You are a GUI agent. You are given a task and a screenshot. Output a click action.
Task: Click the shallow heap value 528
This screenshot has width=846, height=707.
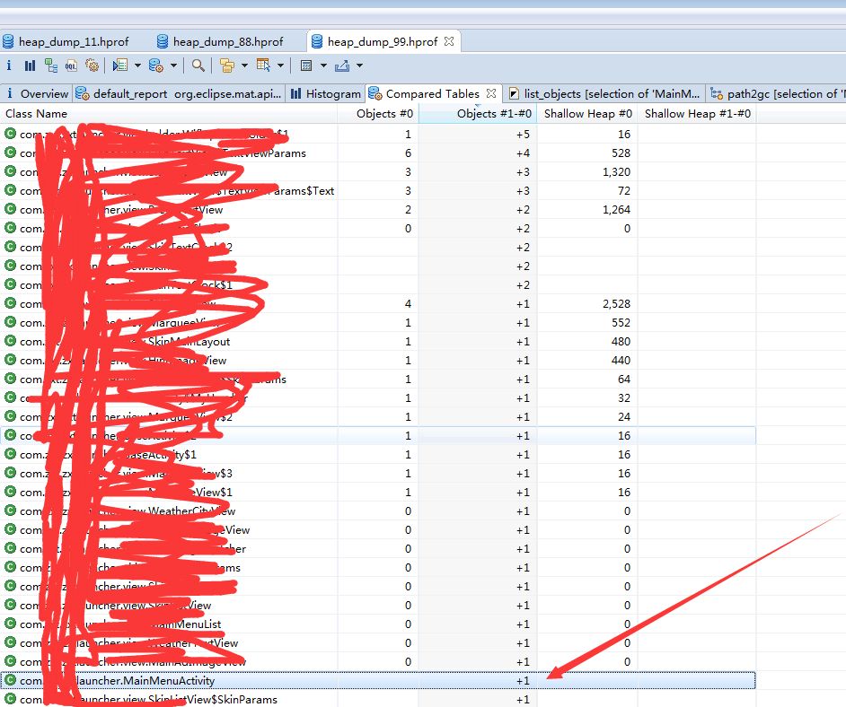coord(621,153)
